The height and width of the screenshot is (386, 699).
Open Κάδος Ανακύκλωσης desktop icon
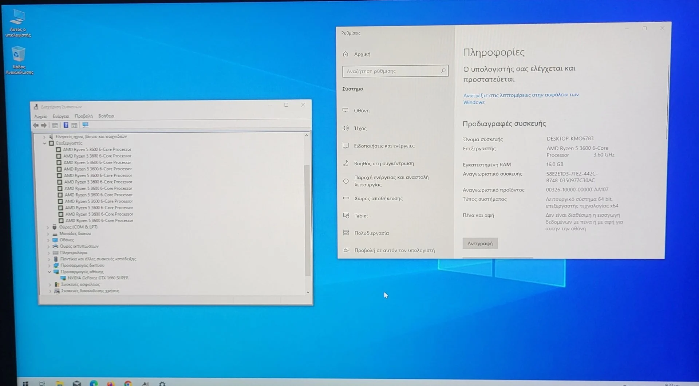coord(19,60)
